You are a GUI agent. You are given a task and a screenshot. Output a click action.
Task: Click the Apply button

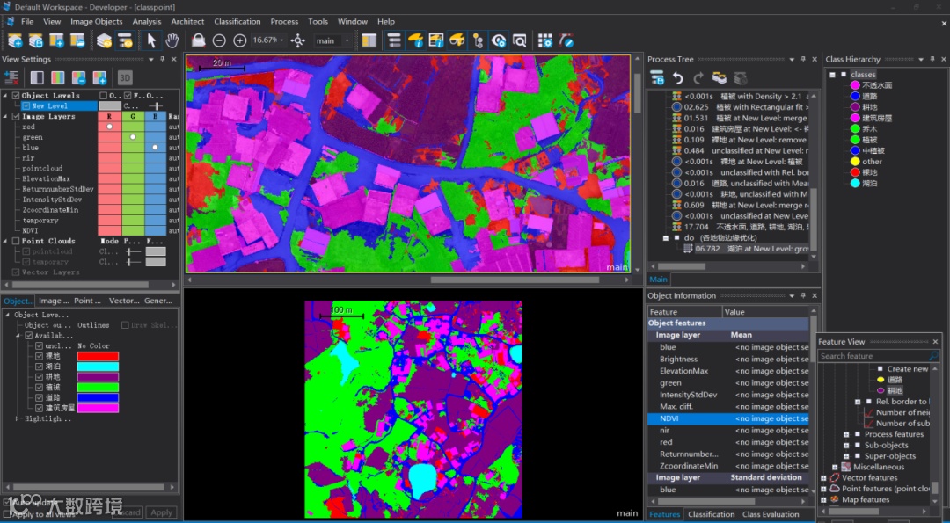pyautogui.click(x=161, y=512)
